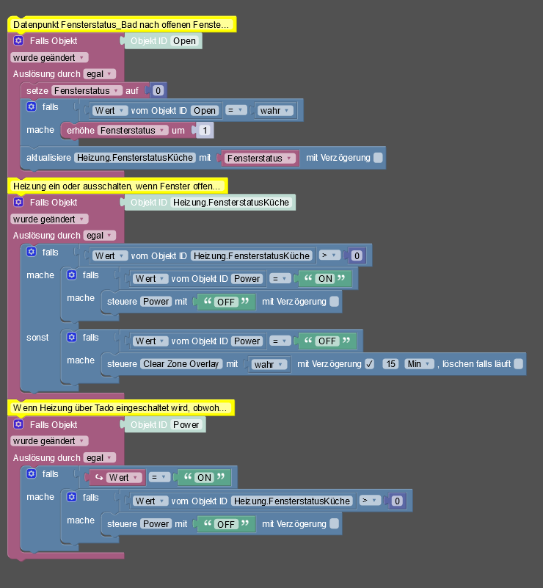
Task: Open Fensterstatus variable dropdown in aktualisiere block
Action: (259, 159)
